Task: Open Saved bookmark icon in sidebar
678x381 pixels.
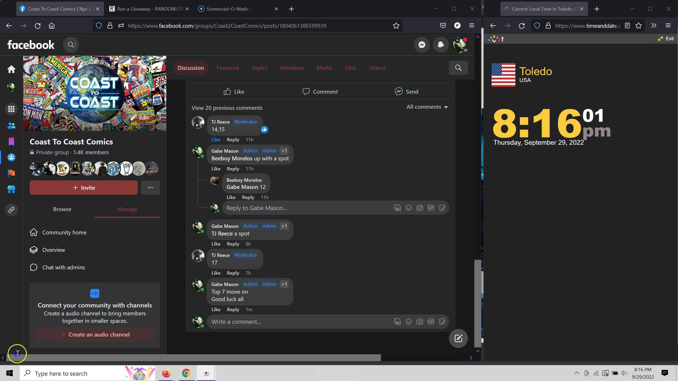Action: tap(11, 142)
